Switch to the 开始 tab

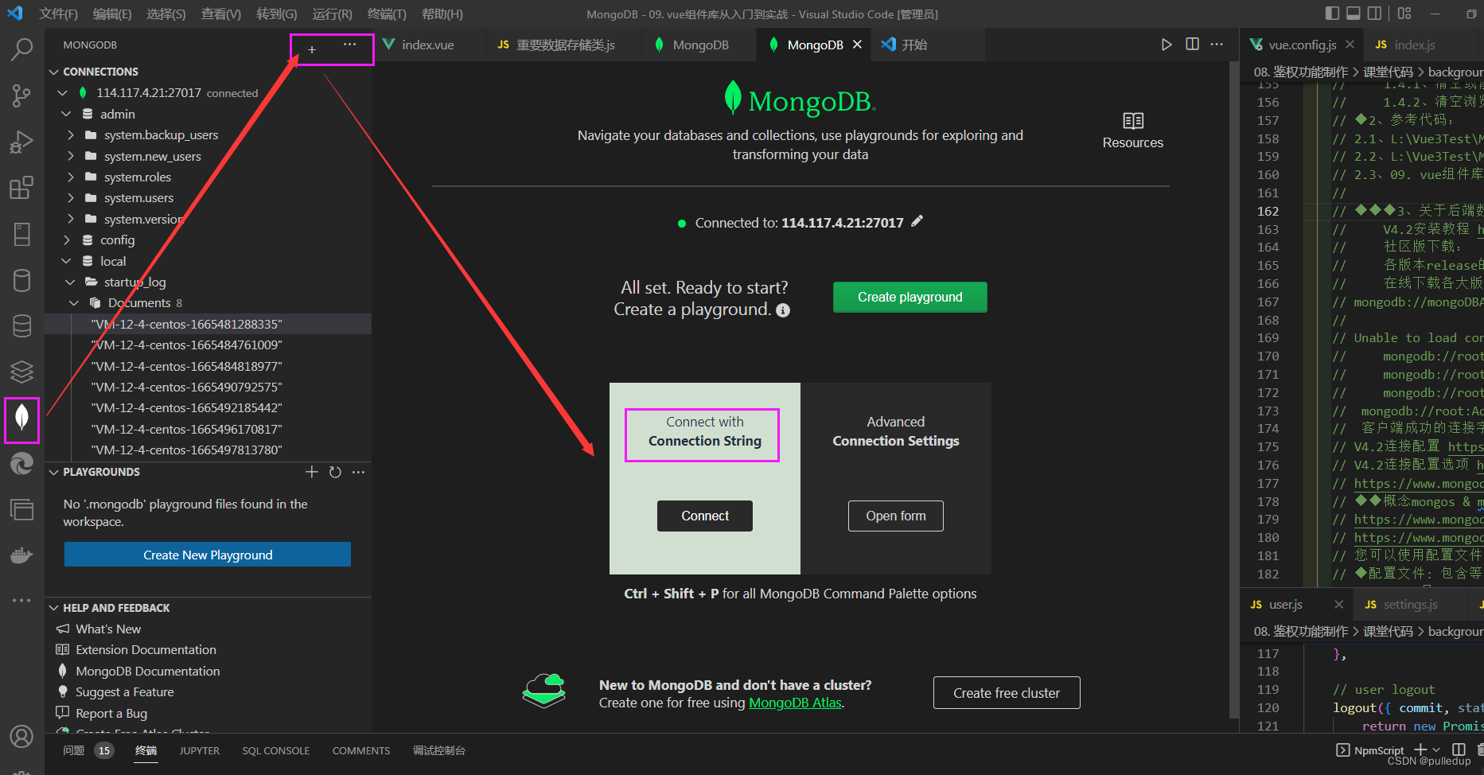click(x=914, y=45)
